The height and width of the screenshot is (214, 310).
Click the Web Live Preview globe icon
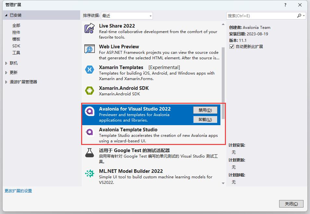coord(90,49)
